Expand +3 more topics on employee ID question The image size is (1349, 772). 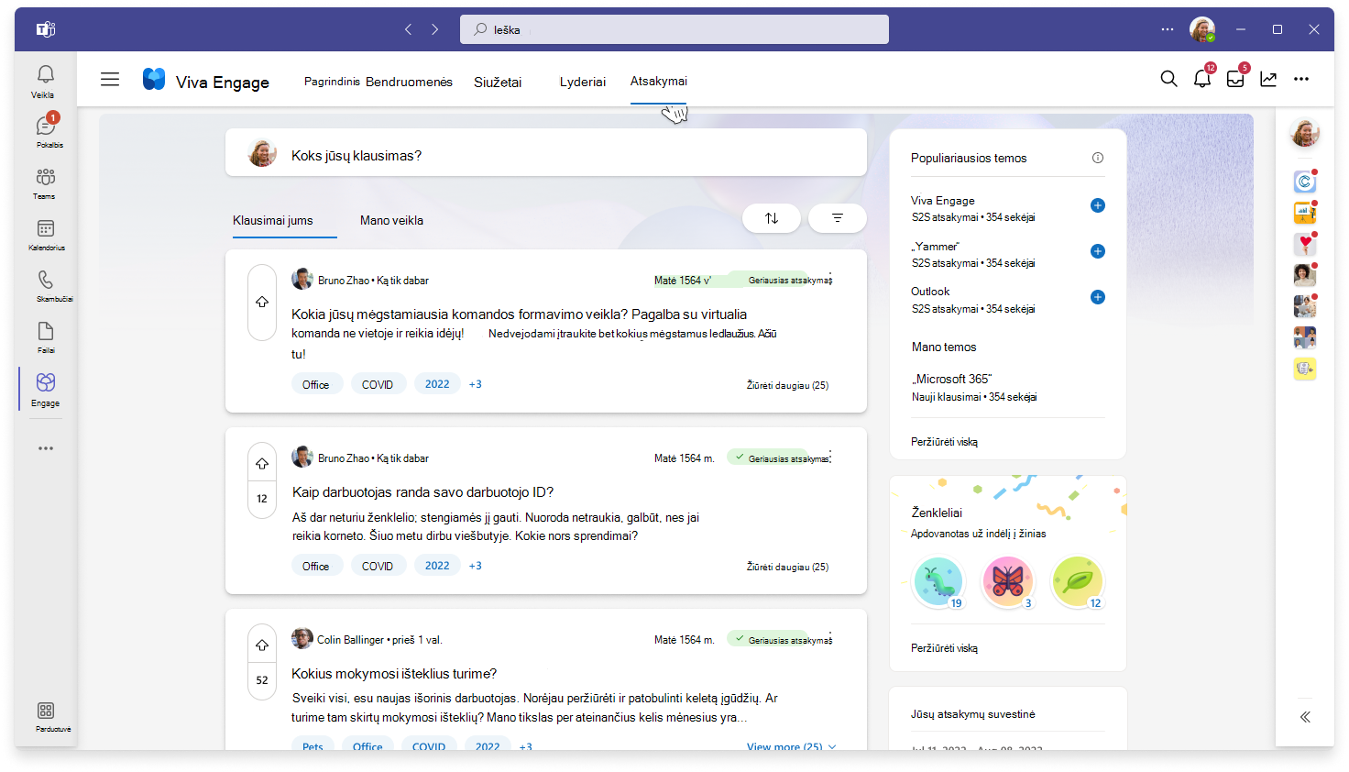click(476, 566)
